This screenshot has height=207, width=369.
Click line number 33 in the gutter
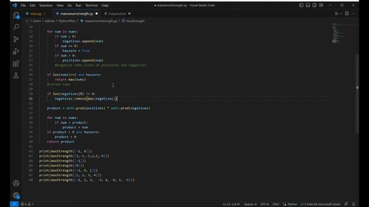click(x=31, y=108)
